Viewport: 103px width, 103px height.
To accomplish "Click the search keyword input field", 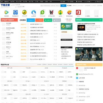I will click(50, 6).
